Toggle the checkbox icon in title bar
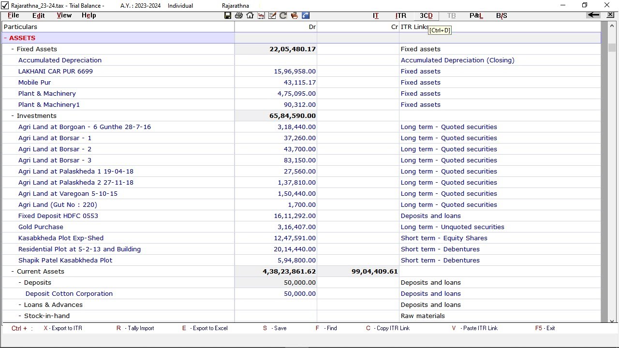Screen dimensions: 619x348 [5, 5]
